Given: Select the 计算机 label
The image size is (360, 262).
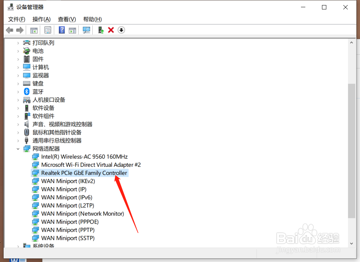Looking at the screenshot, I should (41, 67).
